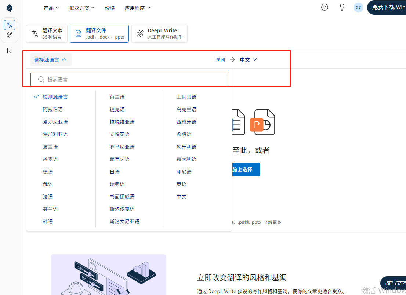The width and height of the screenshot is (406, 295).
Task: Click the 免费下载 Windows button
Action: pyautogui.click(x=387, y=7)
